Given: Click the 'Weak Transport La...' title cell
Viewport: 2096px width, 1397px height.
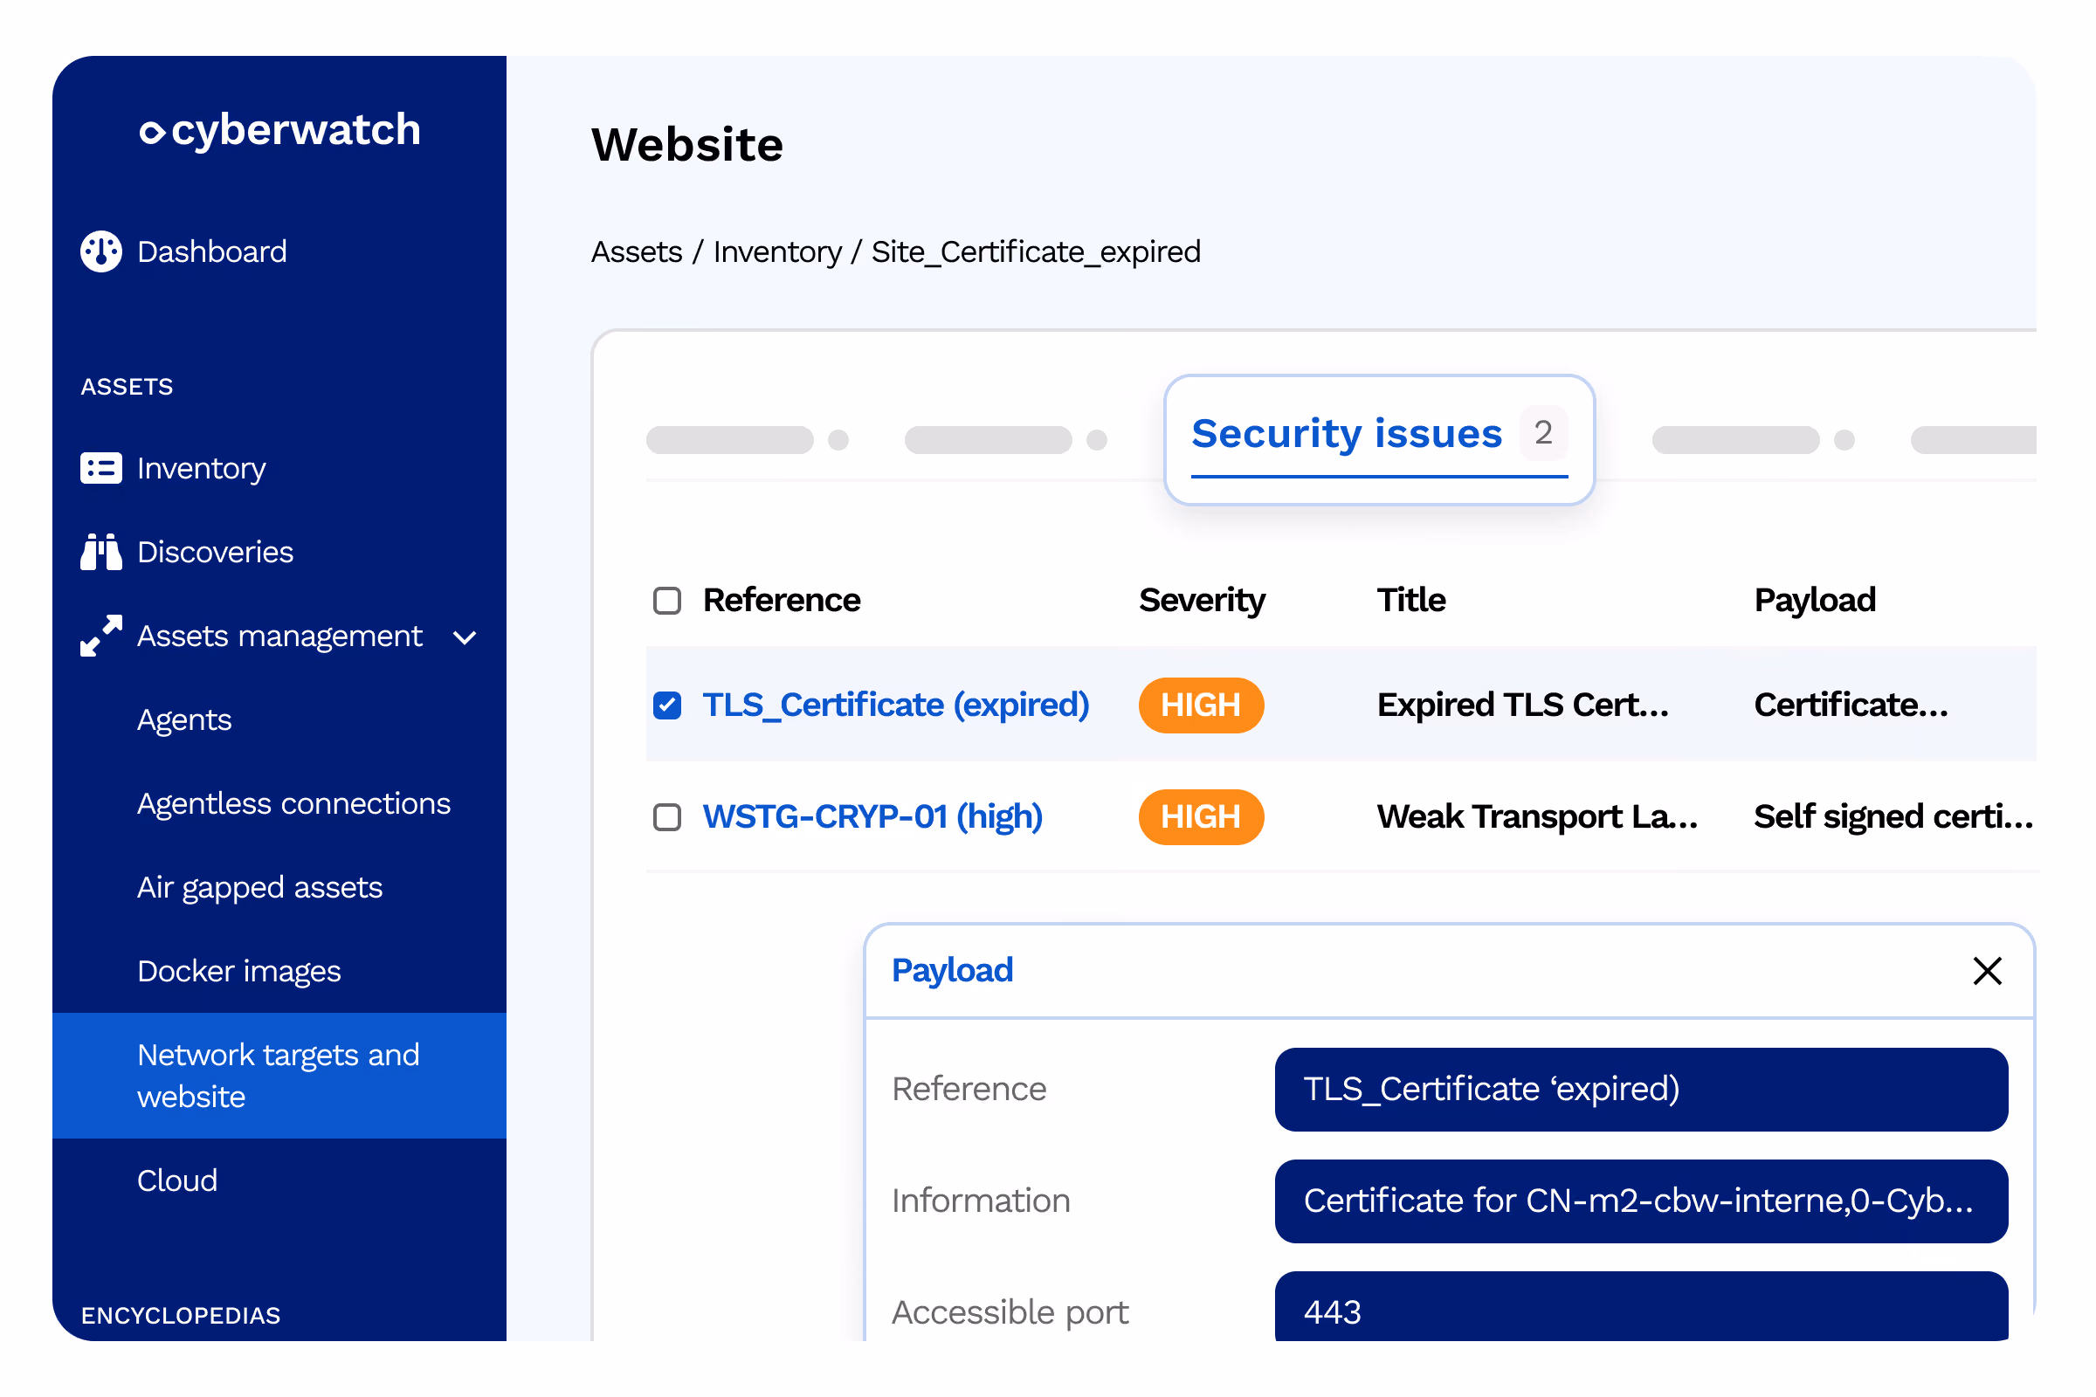Looking at the screenshot, I should (1537, 817).
